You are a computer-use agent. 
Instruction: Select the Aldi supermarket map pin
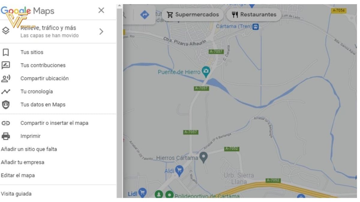(179, 170)
